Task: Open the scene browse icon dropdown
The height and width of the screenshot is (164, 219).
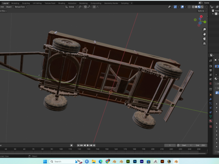Action: coord(200,3)
